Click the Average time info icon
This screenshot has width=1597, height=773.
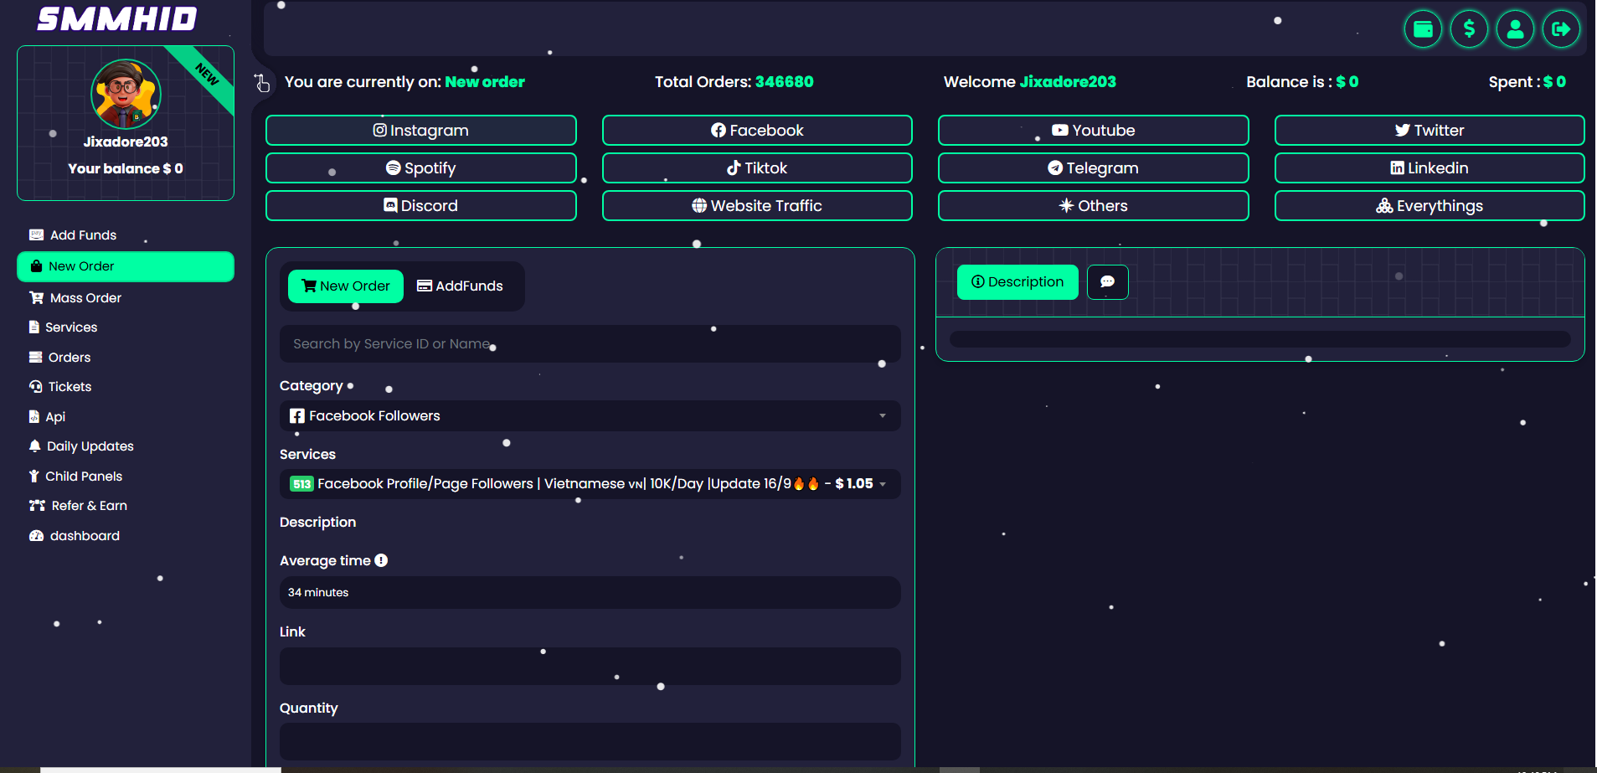pos(381,560)
